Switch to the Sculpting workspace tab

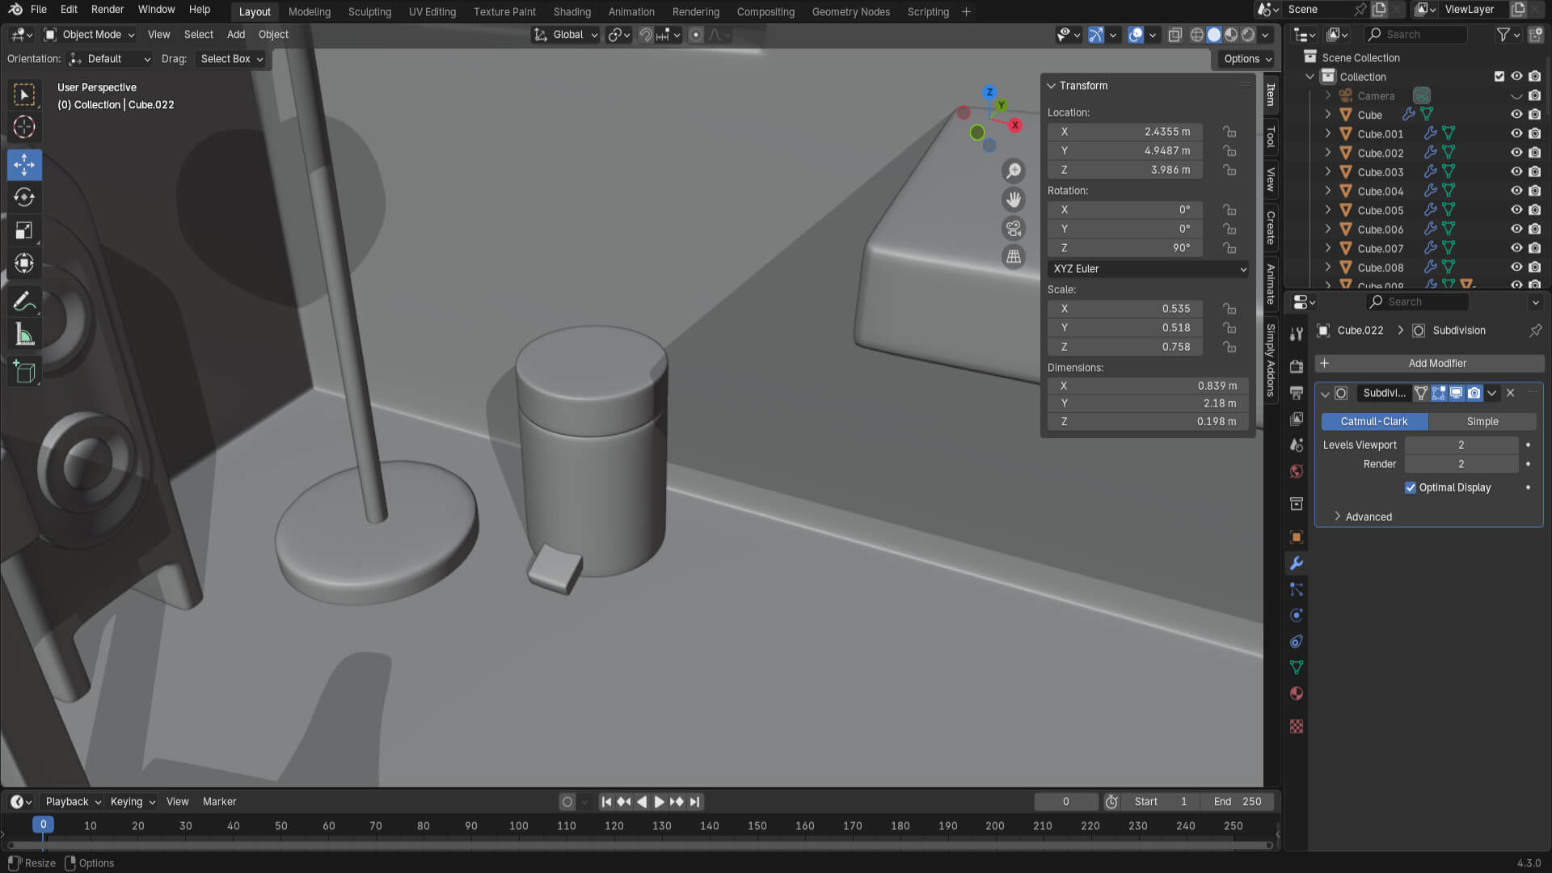[x=369, y=12]
